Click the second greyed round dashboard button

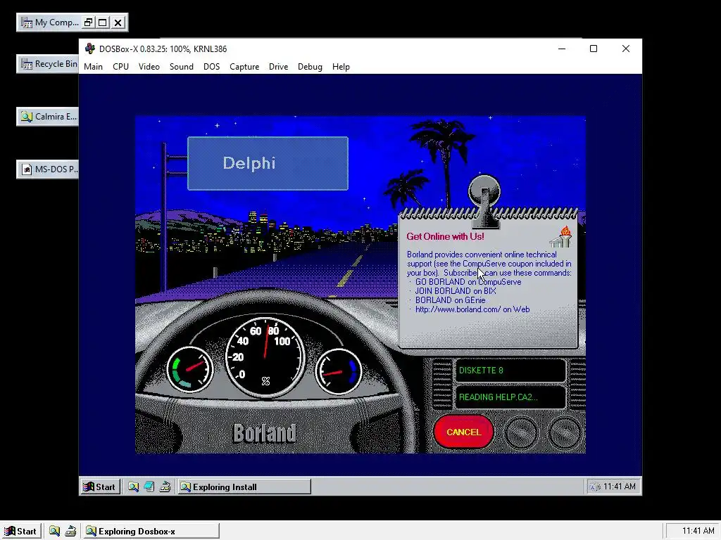tap(564, 432)
